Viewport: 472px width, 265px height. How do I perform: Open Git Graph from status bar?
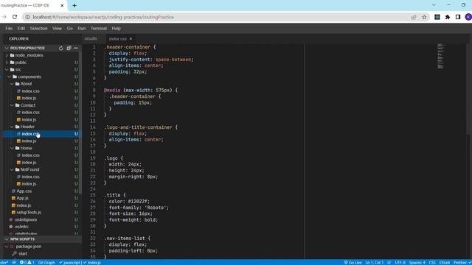[x=46, y=263]
